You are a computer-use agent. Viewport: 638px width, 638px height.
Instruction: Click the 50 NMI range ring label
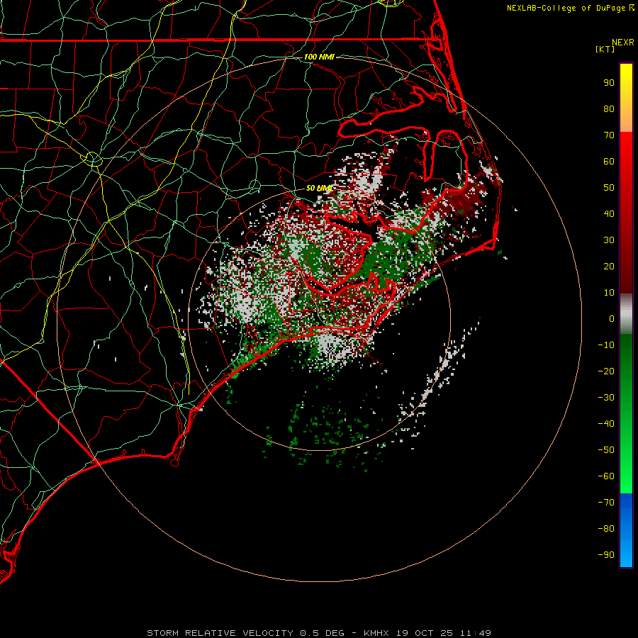pyautogui.click(x=320, y=188)
